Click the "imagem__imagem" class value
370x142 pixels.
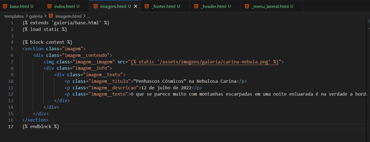click(94, 62)
